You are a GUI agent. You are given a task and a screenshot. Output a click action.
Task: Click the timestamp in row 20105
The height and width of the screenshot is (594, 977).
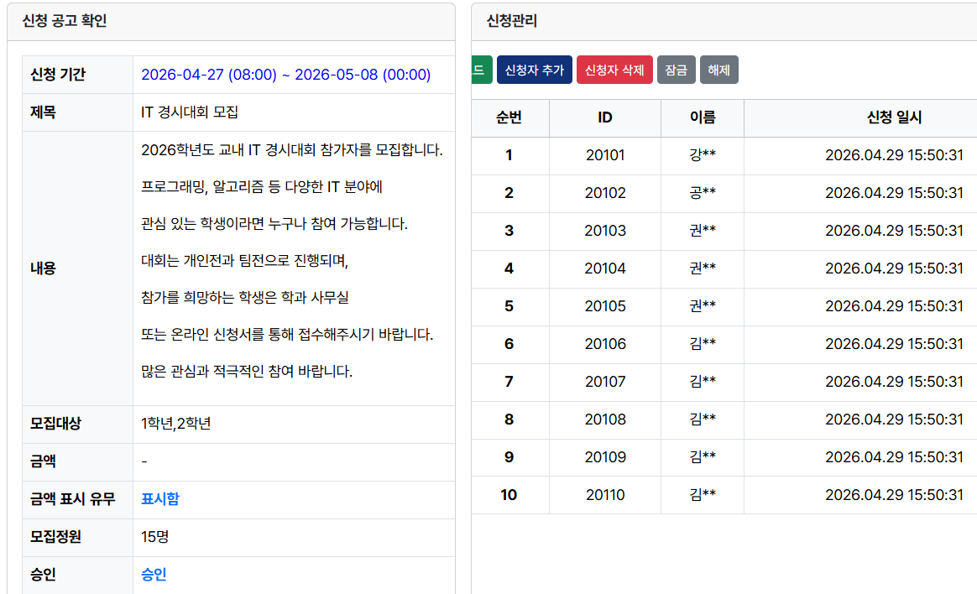[894, 306]
